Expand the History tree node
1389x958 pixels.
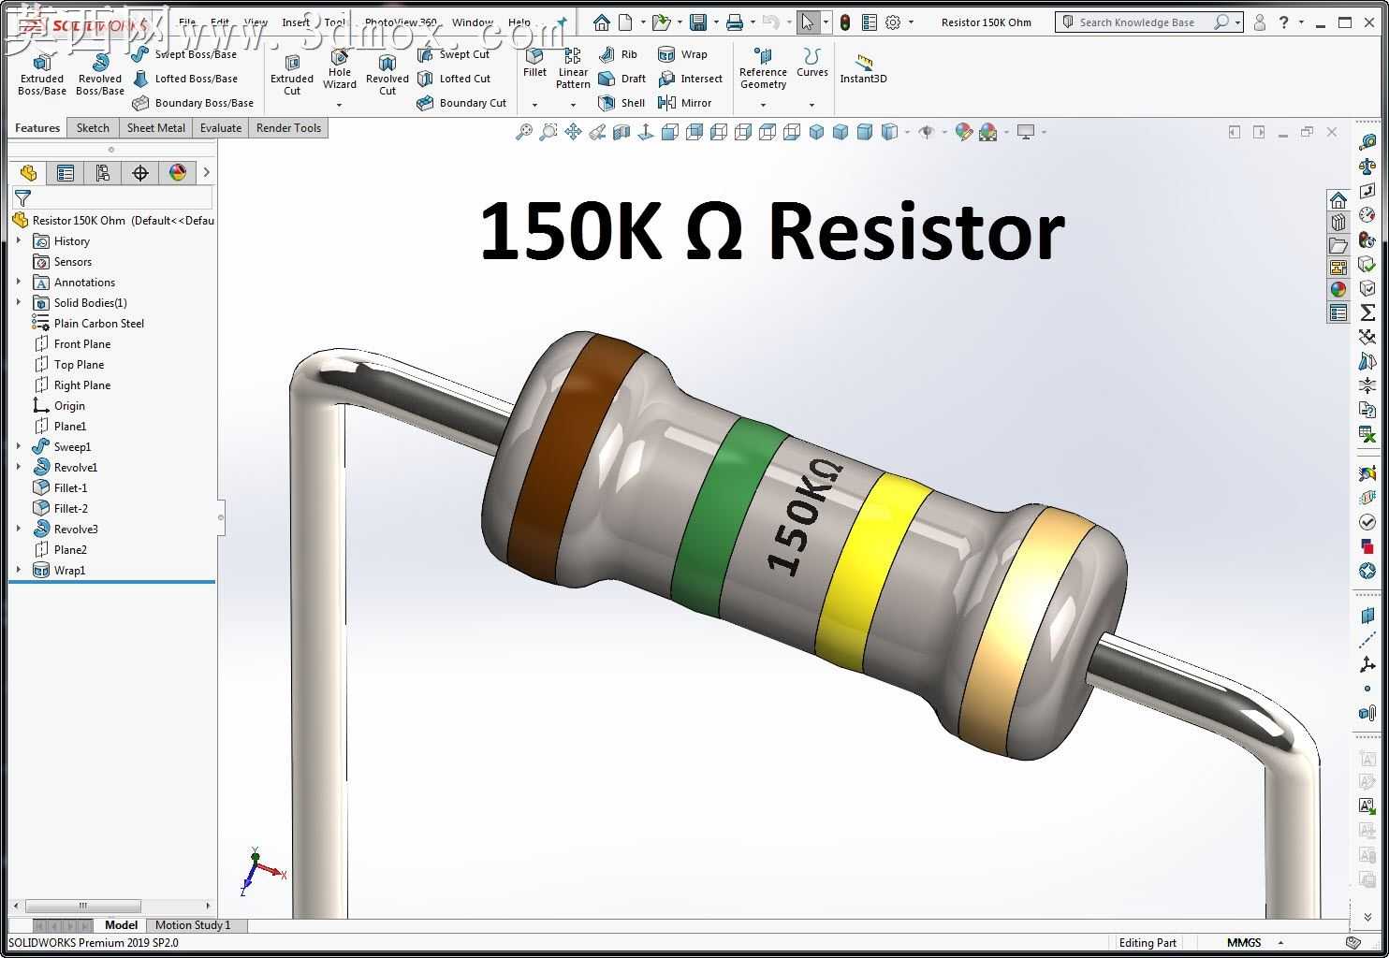tap(19, 240)
